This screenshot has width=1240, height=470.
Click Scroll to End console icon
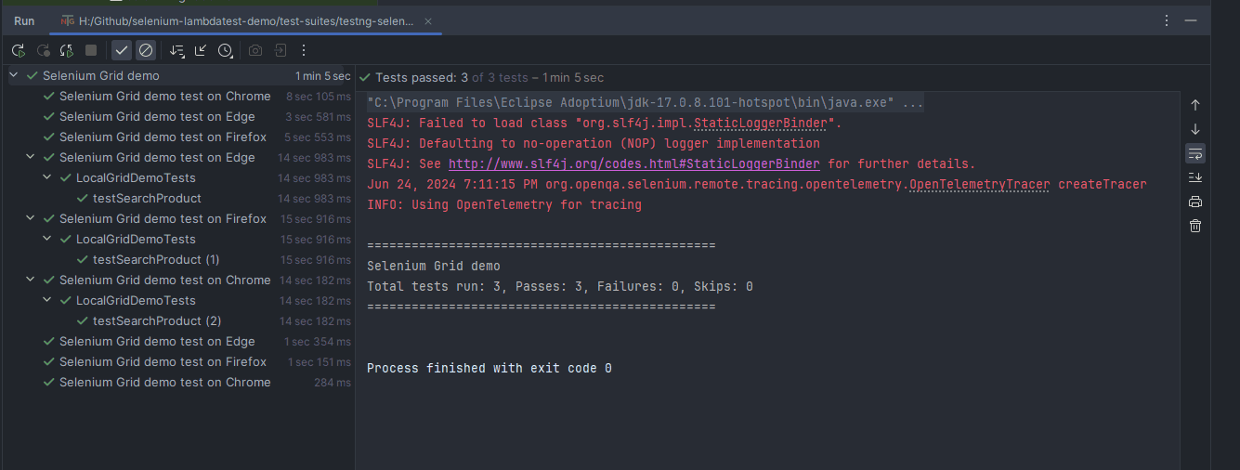pos(1195,177)
